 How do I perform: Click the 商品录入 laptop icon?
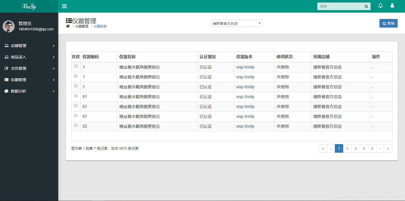pos(7,57)
